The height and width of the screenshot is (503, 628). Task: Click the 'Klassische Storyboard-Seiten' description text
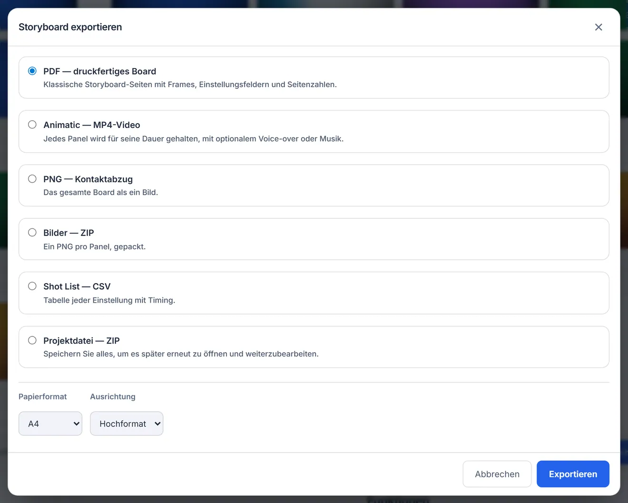pyautogui.click(x=190, y=85)
